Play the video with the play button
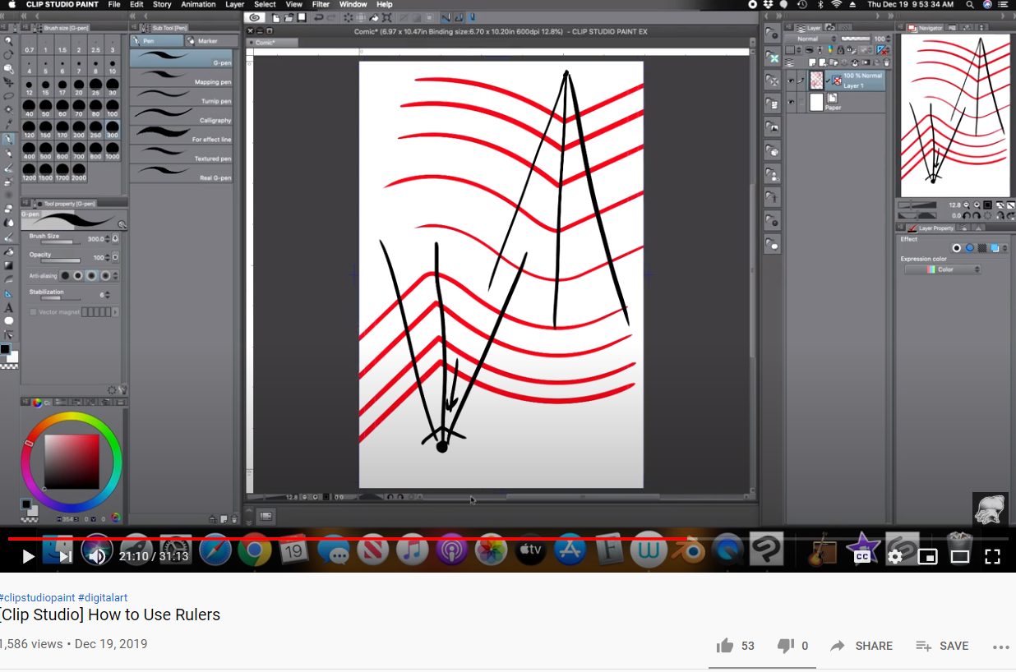The height and width of the screenshot is (672, 1016). pyautogui.click(x=28, y=556)
